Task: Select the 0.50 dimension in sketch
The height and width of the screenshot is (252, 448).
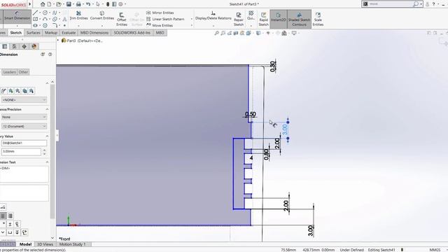Action: (251, 114)
